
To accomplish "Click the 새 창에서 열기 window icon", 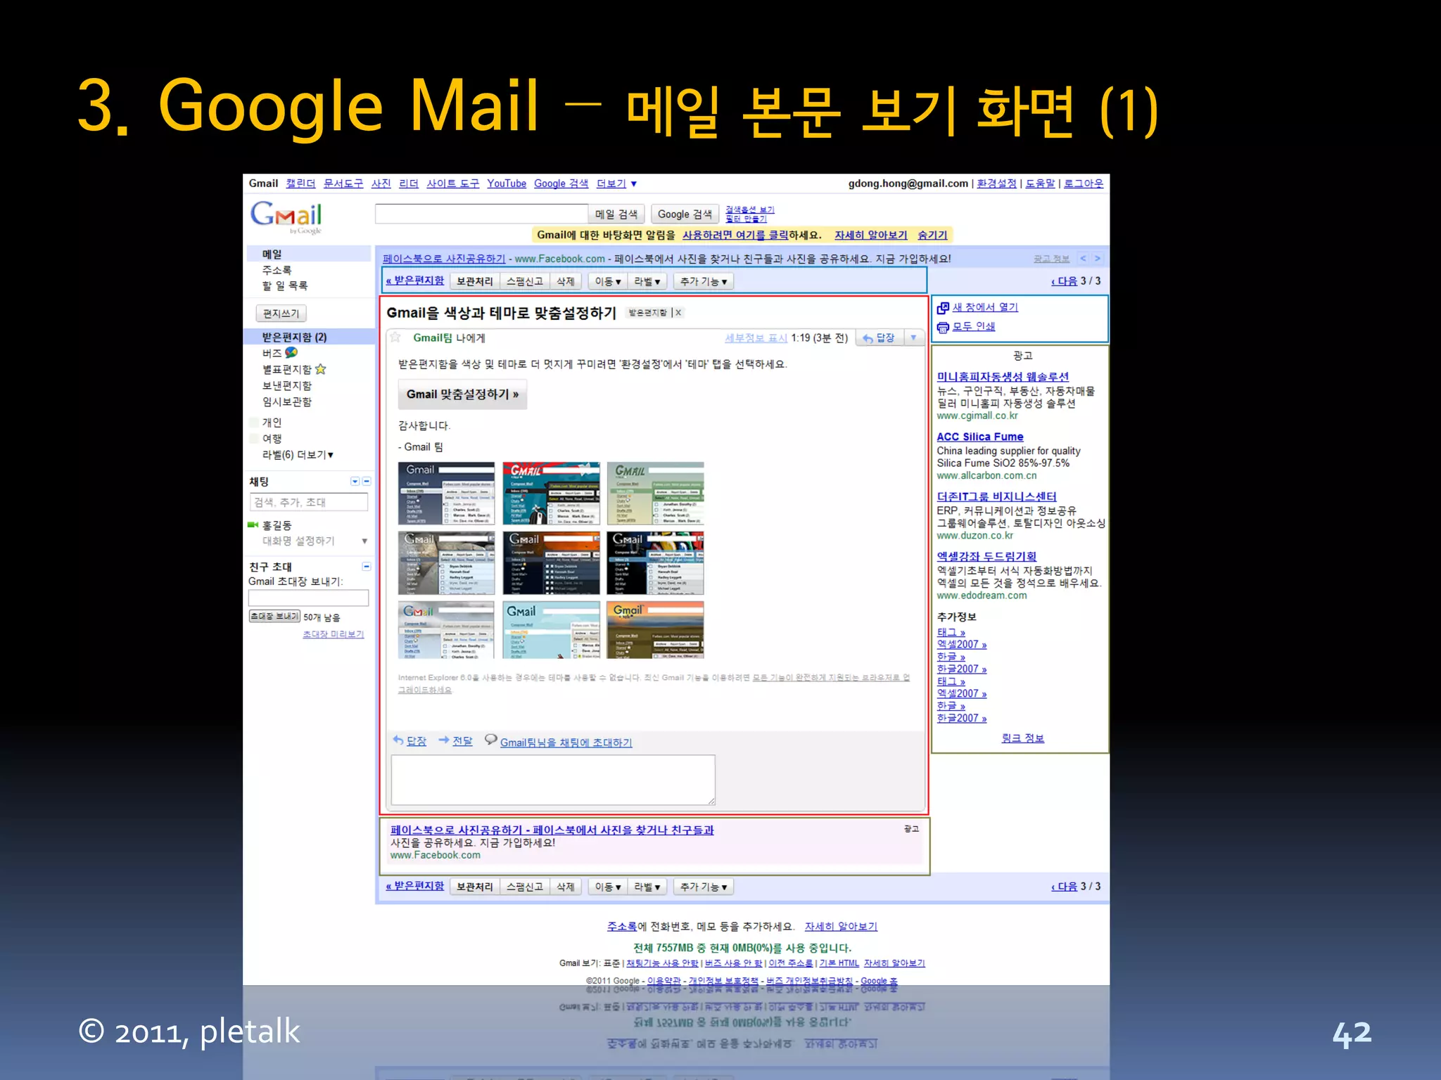I will pyautogui.click(x=943, y=307).
